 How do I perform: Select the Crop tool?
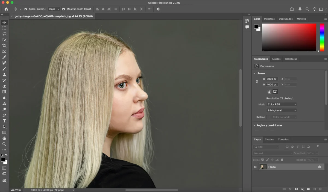(4, 45)
